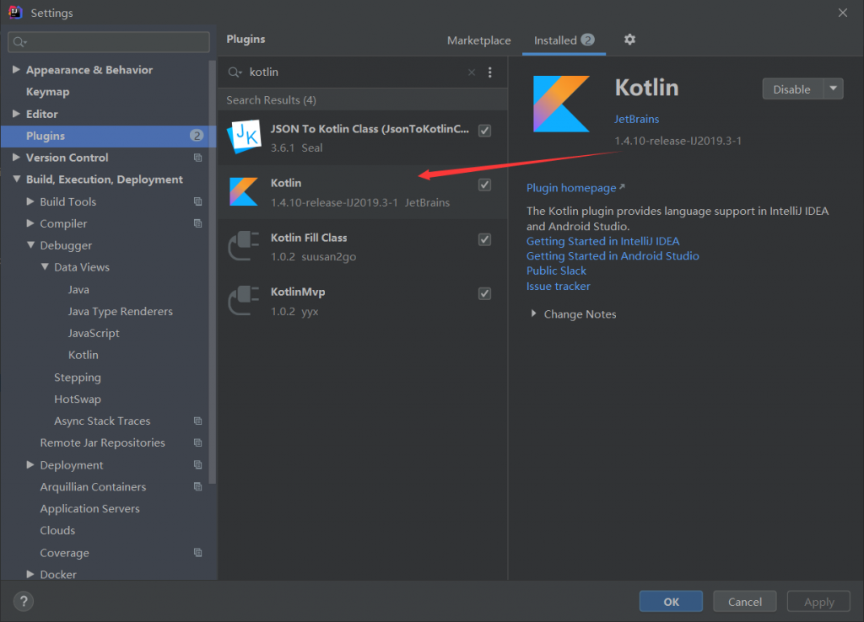Click the Kotlin plugin logo icon
Image resolution: width=864 pixels, height=622 pixels.
click(561, 104)
